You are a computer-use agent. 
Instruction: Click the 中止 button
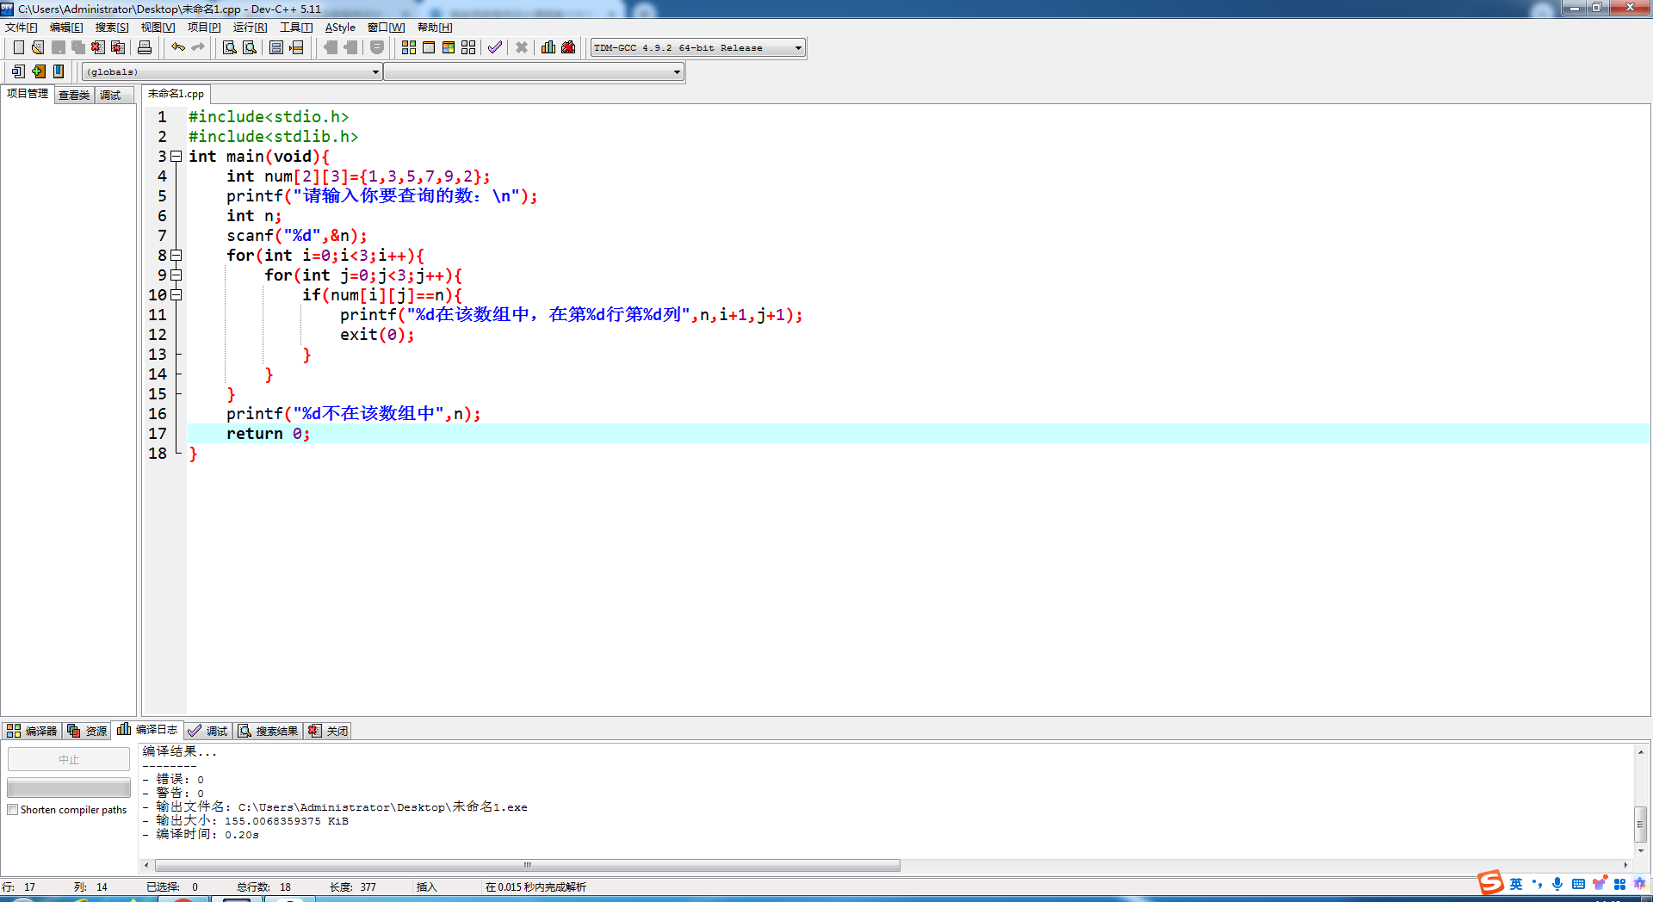tap(69, 759)
